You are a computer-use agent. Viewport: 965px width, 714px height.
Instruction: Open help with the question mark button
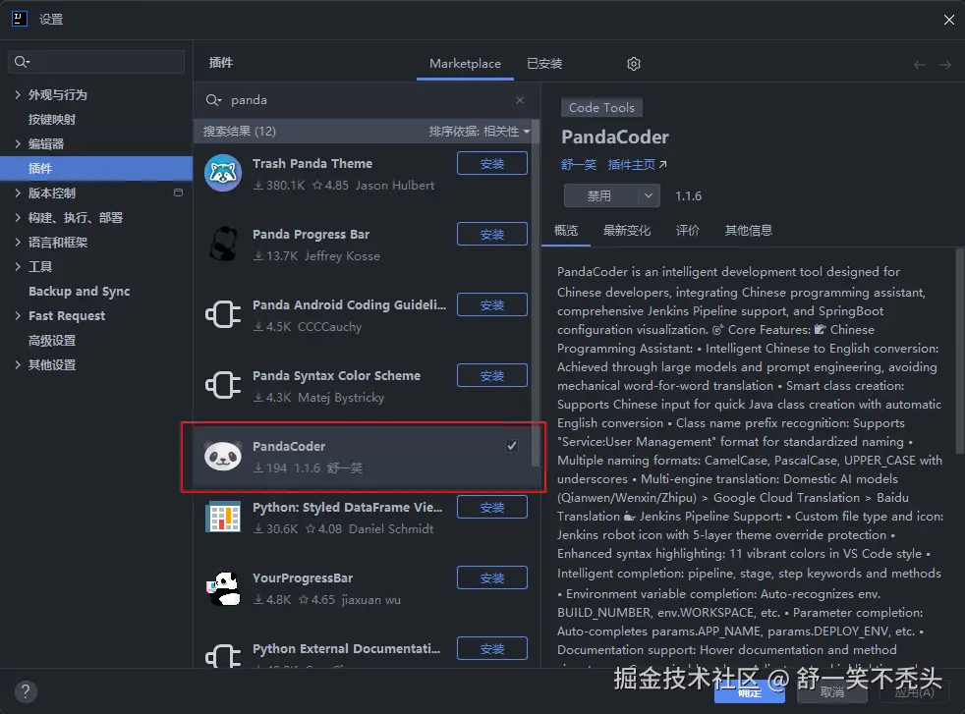point(26,691)
